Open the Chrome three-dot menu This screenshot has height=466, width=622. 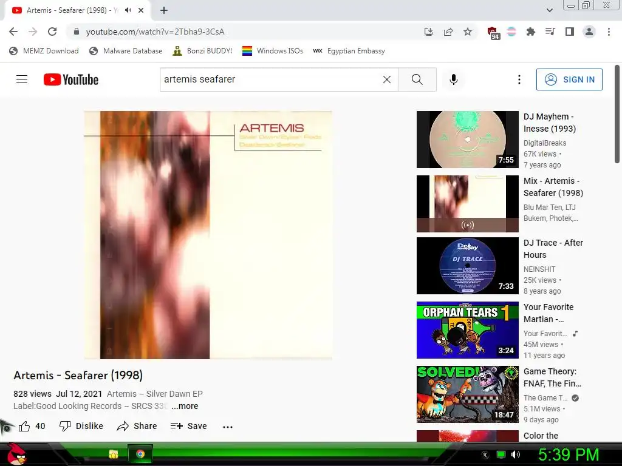click(x=609, y=32)
